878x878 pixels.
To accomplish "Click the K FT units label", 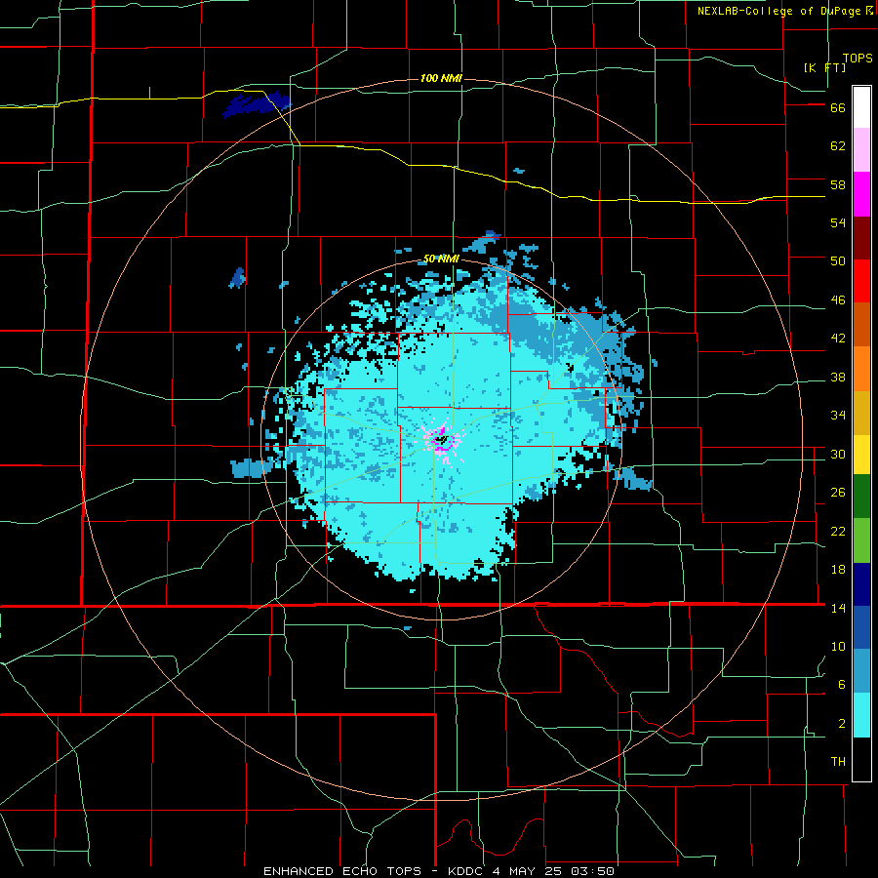I will click(824, 67).
